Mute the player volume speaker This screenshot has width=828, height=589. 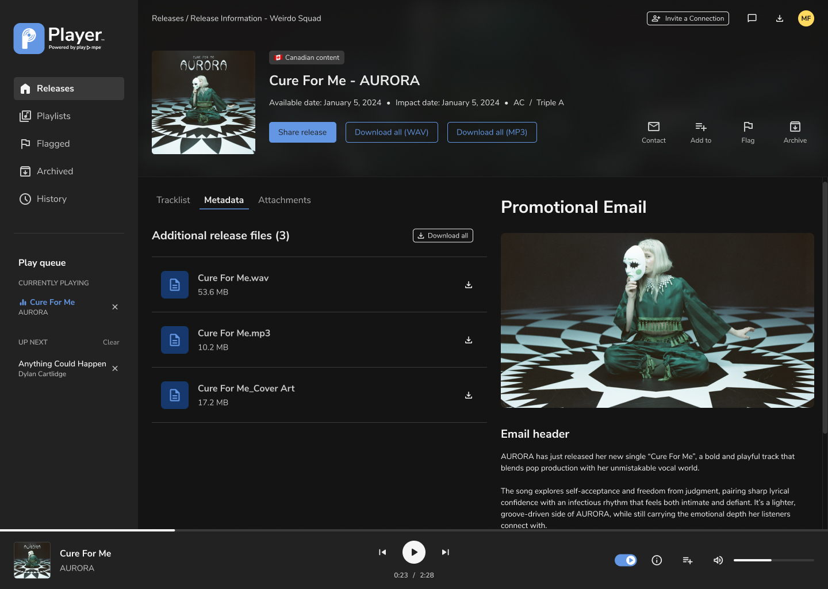[x=718, y=560]
